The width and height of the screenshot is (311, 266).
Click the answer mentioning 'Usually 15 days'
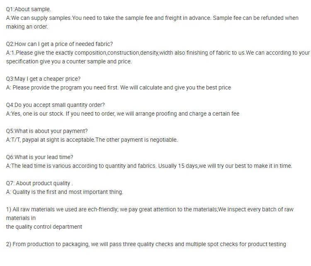(x=149, y=166)
